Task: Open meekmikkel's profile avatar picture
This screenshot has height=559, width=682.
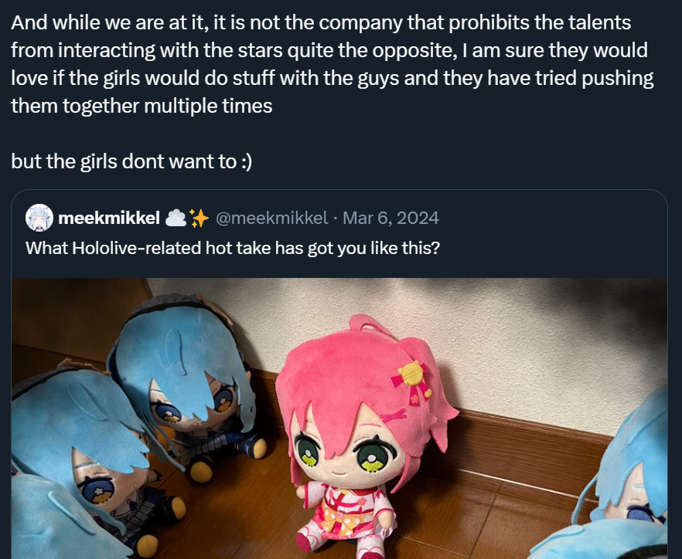Action: pos(39,218)
